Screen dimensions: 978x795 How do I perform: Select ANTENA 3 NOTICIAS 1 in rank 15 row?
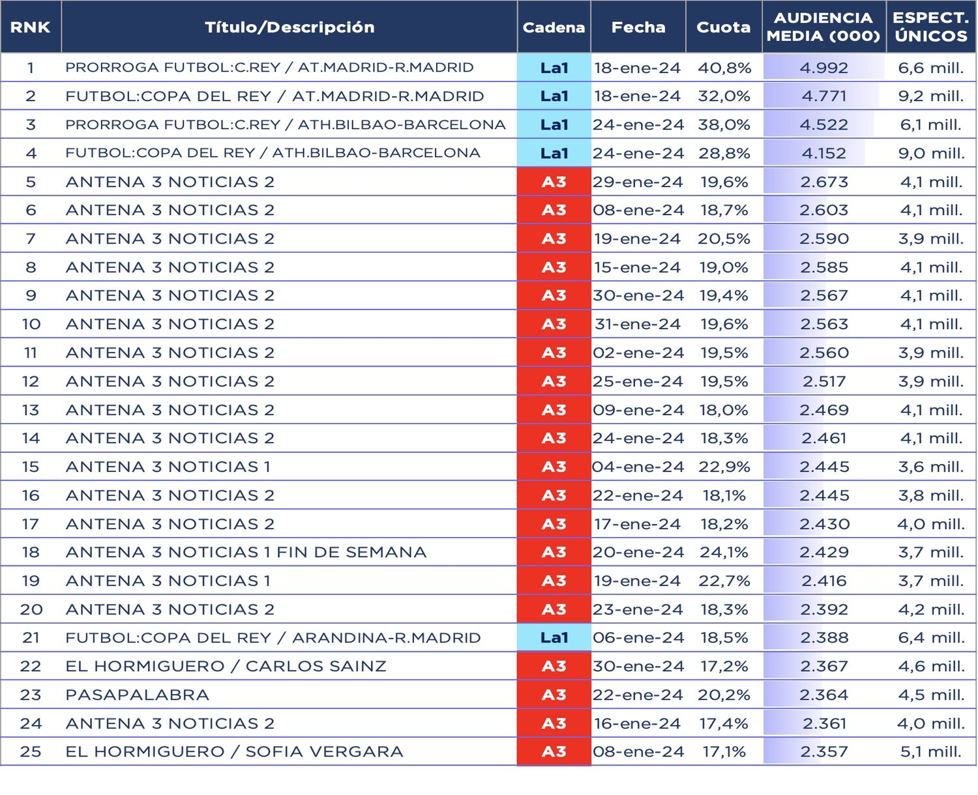[x=168, y=467]
